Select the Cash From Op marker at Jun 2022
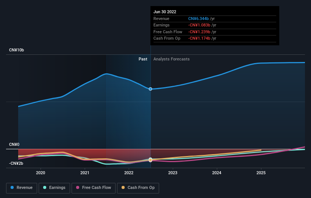 click(x=150, y=160)
